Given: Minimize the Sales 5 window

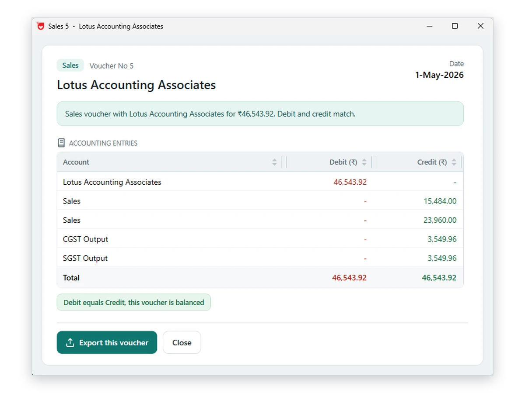Looking at the screenshot, I should click(x=430, y=26).
